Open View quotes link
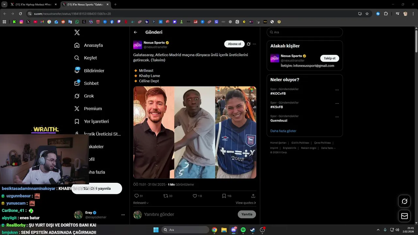 click(246, 203)
